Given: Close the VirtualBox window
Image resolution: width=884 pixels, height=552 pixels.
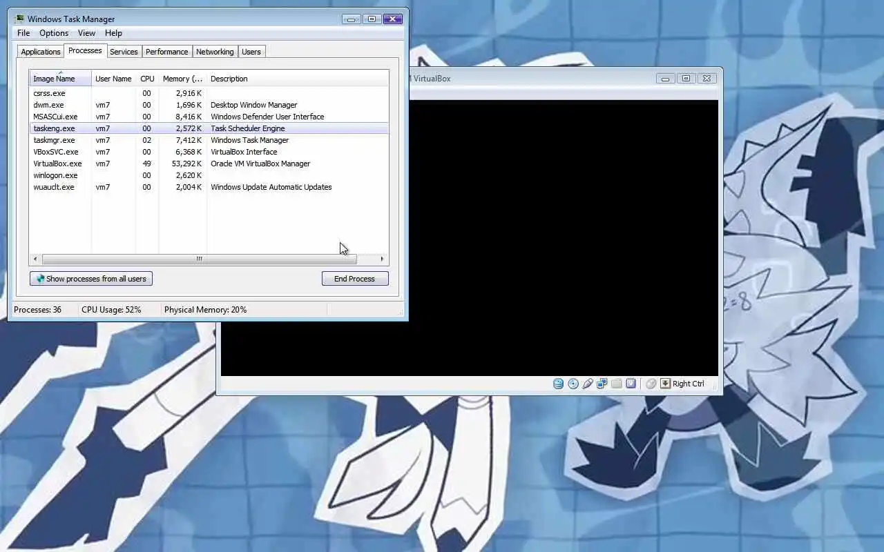Looking at the screenshot, I should click(707, 79).
